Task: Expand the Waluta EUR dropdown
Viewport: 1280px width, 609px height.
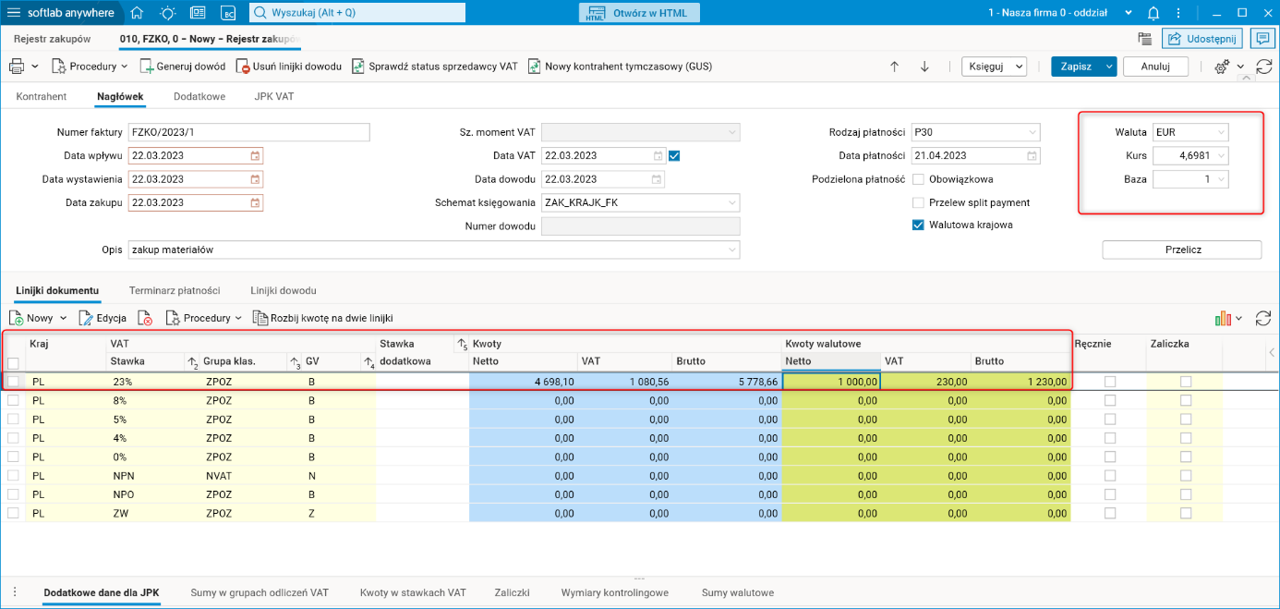Action: coord(1222,132)
